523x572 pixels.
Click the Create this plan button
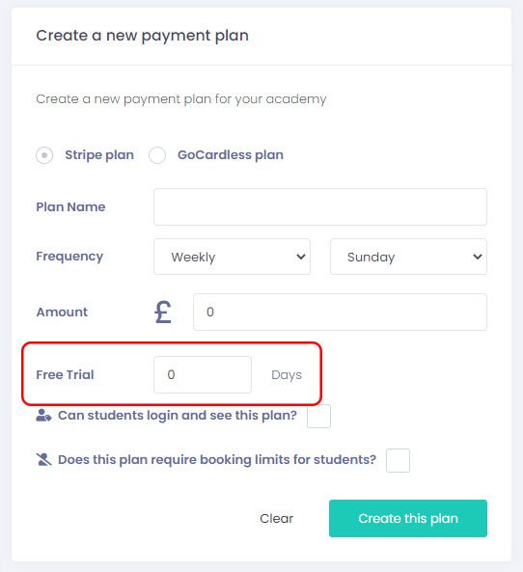pyautogui.click(x=408, y=518)
